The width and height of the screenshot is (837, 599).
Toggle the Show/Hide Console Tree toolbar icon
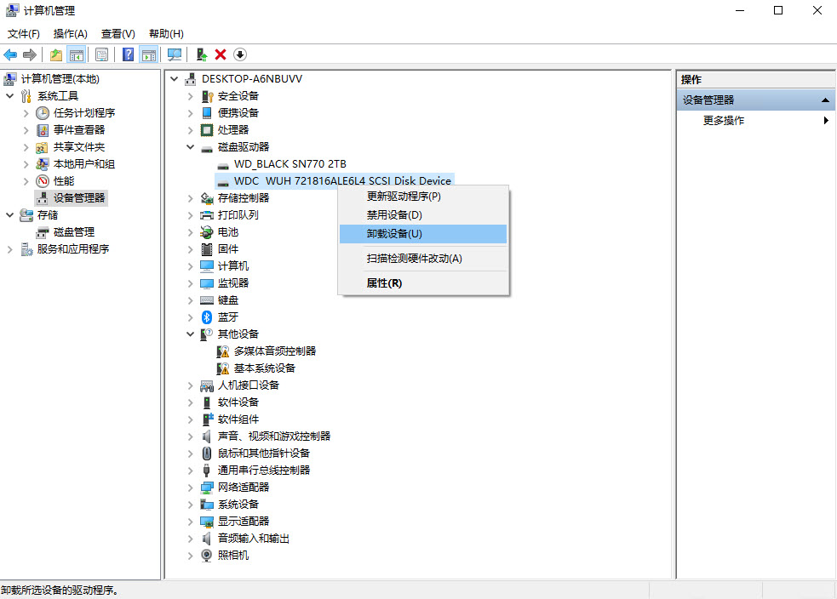pyautogui.click(x=77, y=54)
